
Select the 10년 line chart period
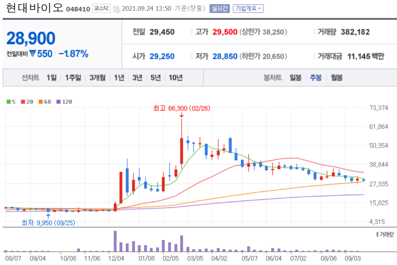[x=176, y=78]
